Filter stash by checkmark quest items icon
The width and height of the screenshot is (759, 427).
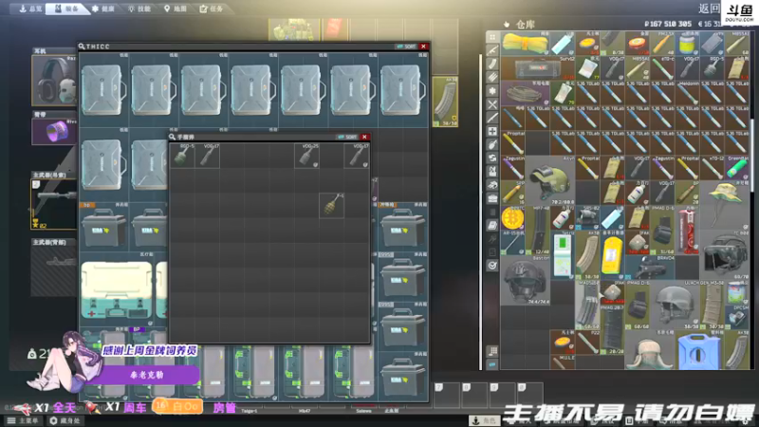click(492, 266)
